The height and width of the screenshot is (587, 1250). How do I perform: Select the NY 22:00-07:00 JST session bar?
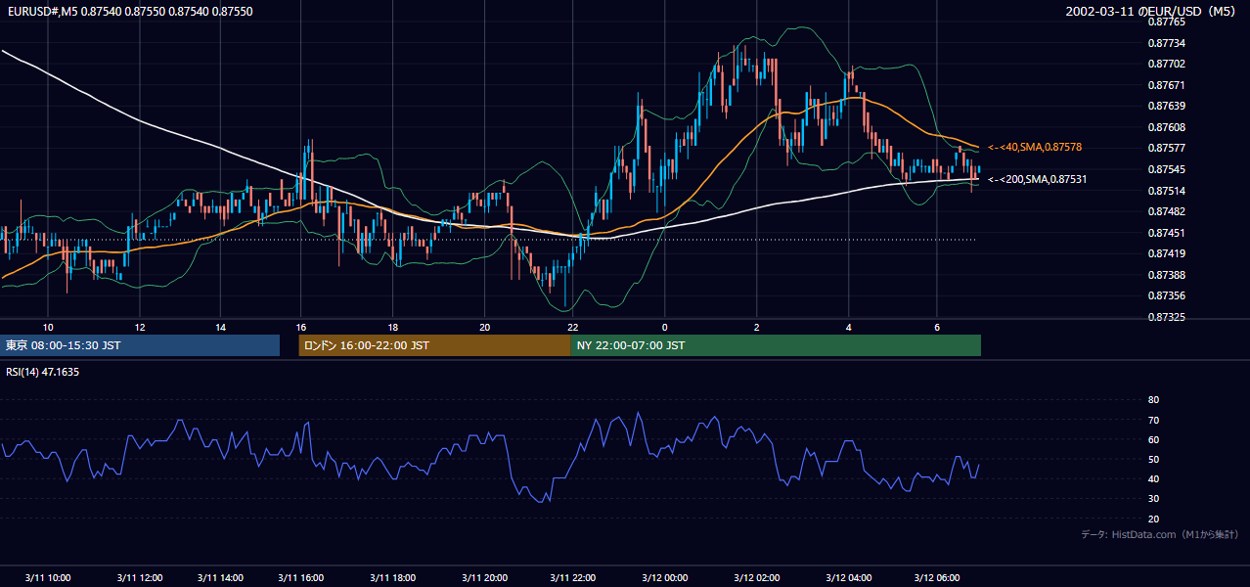coord(776,345)
